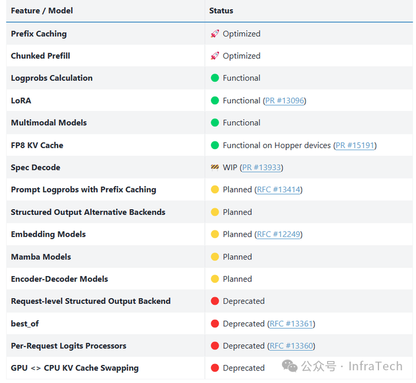Click the rocket icon beside Prefix Caching

pyautogui.click(x=215, y=34)
